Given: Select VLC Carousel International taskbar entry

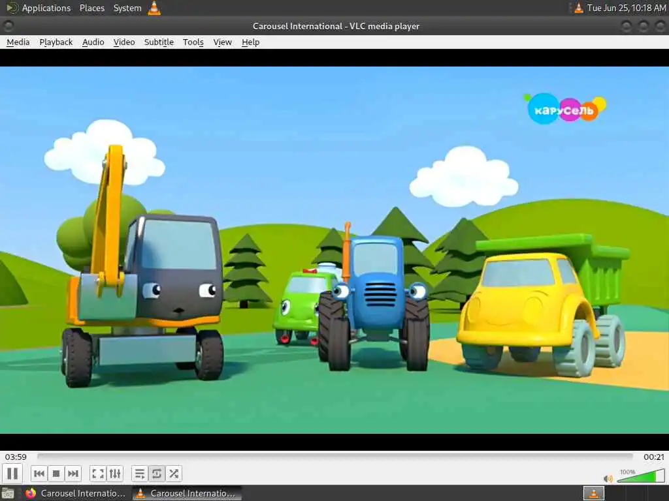Looking at the screenshot, I should click(x=187, y=493).
